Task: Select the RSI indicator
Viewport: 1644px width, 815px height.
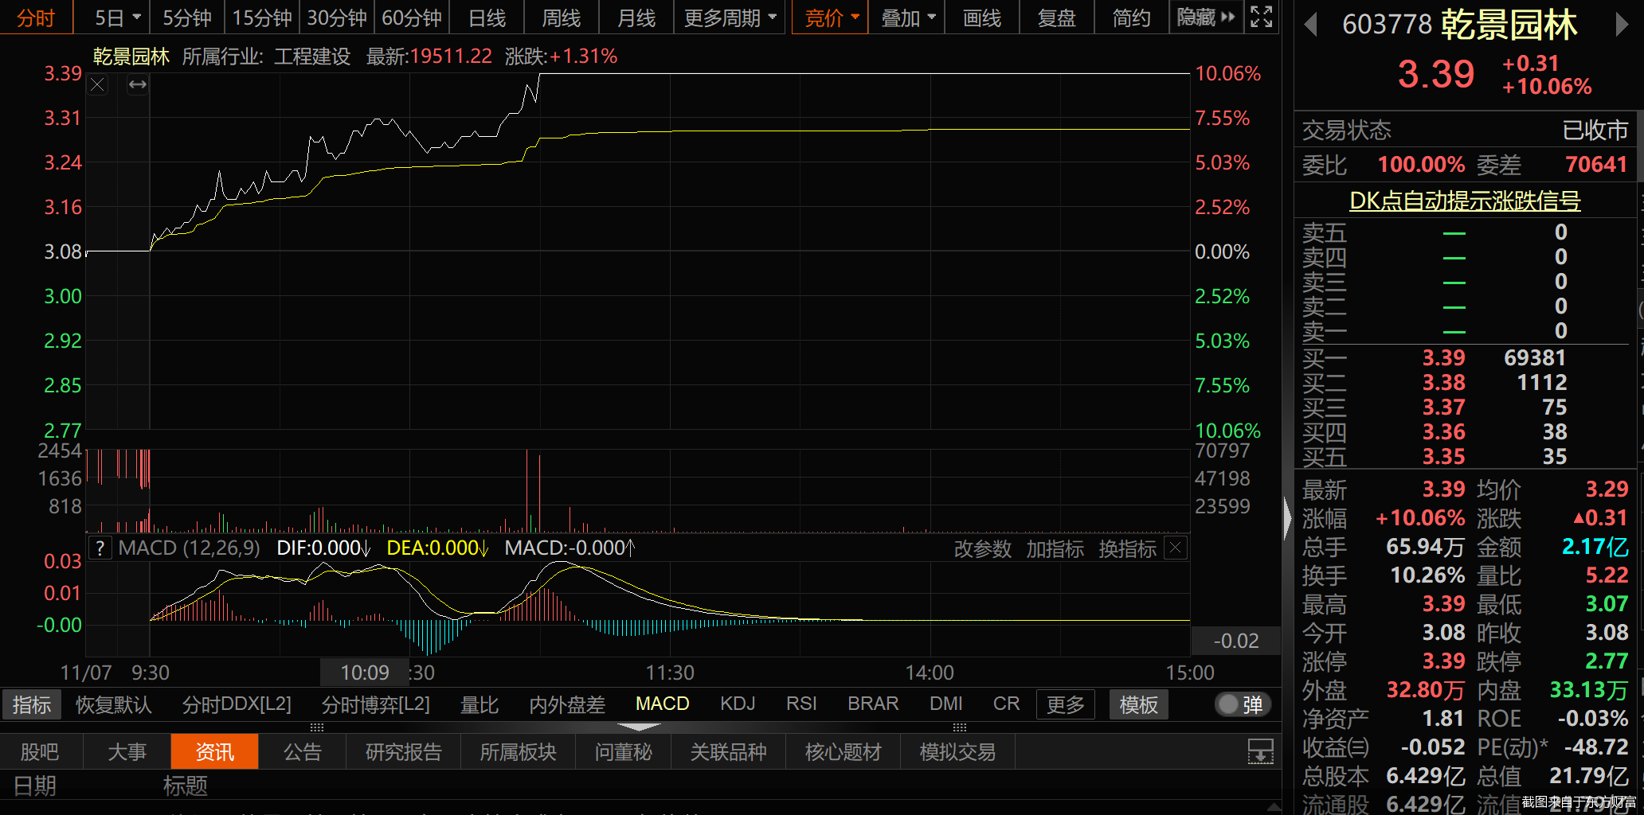Action: pos(801,704)
